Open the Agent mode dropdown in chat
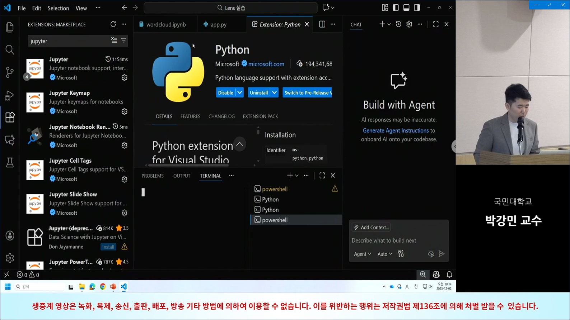Viewport: 570px width, 320px height. click(x=362, y=254)
